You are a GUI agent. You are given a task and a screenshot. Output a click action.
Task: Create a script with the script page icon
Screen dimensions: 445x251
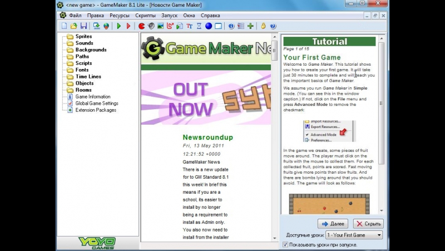[180, 26]
